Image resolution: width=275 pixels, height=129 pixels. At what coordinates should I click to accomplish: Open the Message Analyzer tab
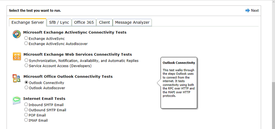(132, 22)
